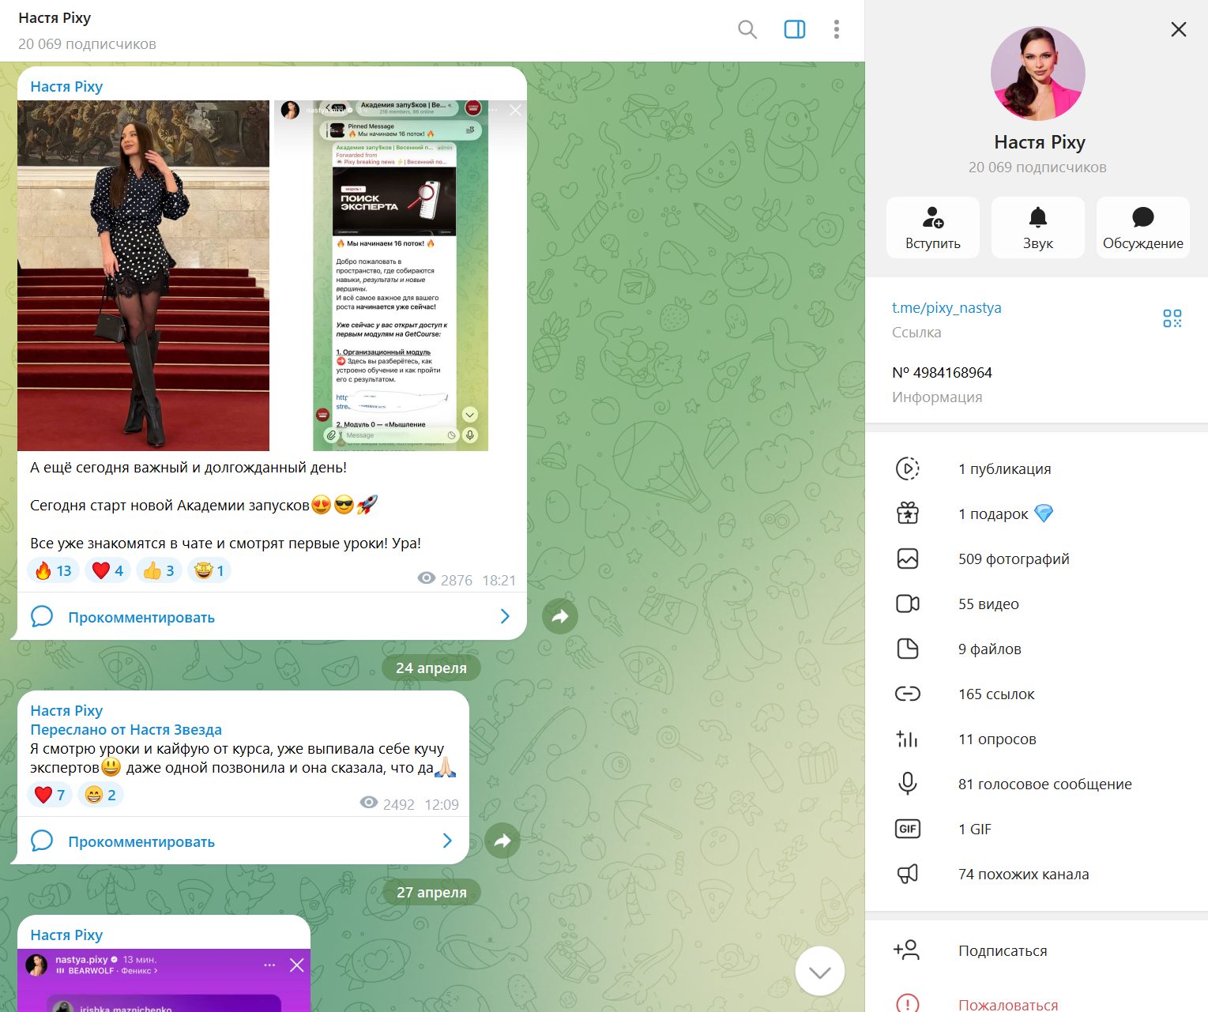1208x1012 pixels.
Task: Click Прокомментировать under the forwarded message
Action: [x=141, y=841]
